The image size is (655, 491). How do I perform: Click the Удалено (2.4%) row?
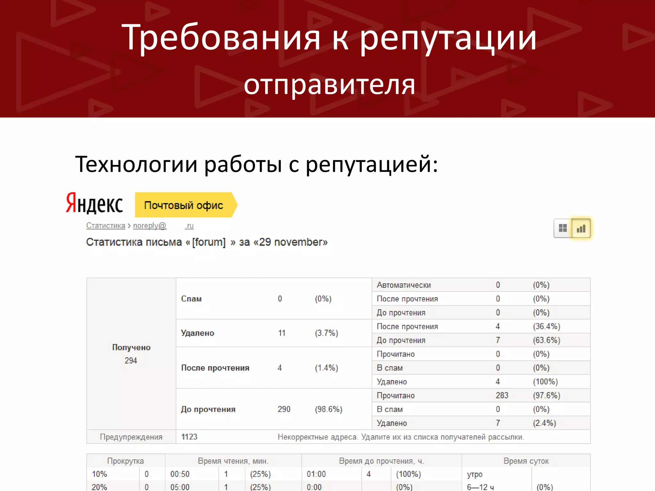[x=481, y=423]
